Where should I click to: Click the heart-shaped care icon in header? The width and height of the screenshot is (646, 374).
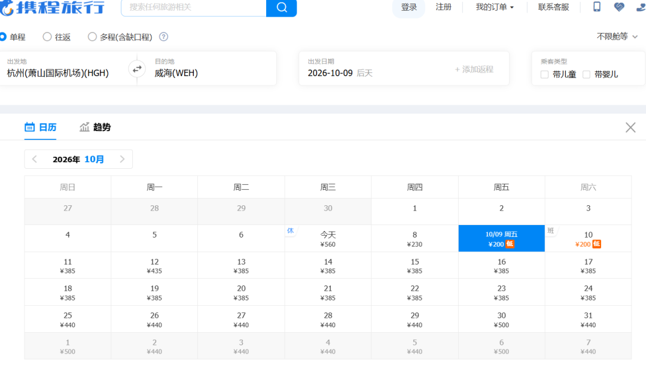coord(619,7)
